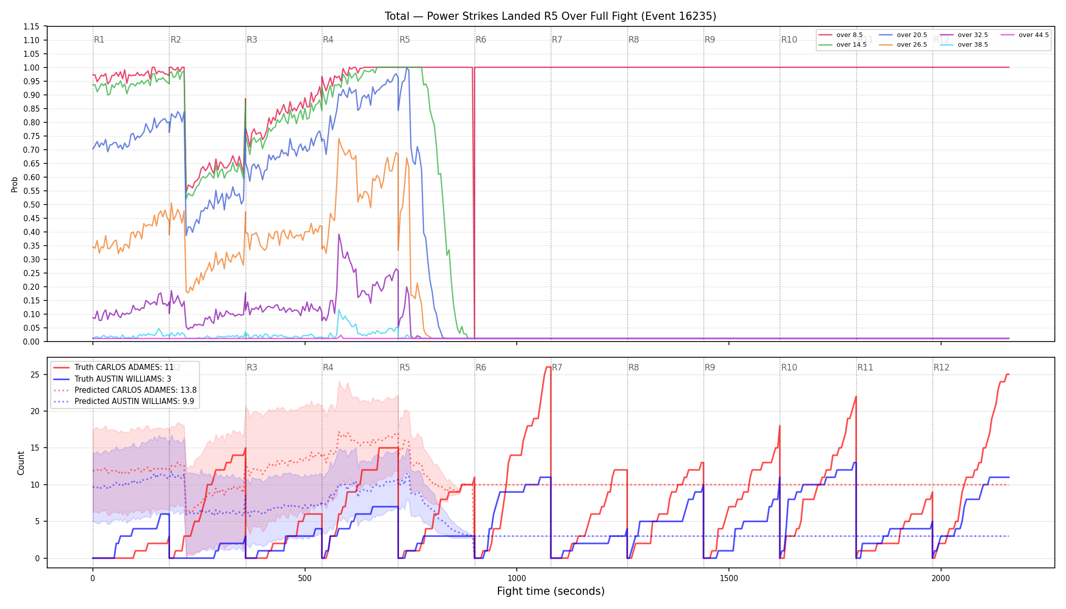Click the R1 round label in probability chart

coord(99,40)
